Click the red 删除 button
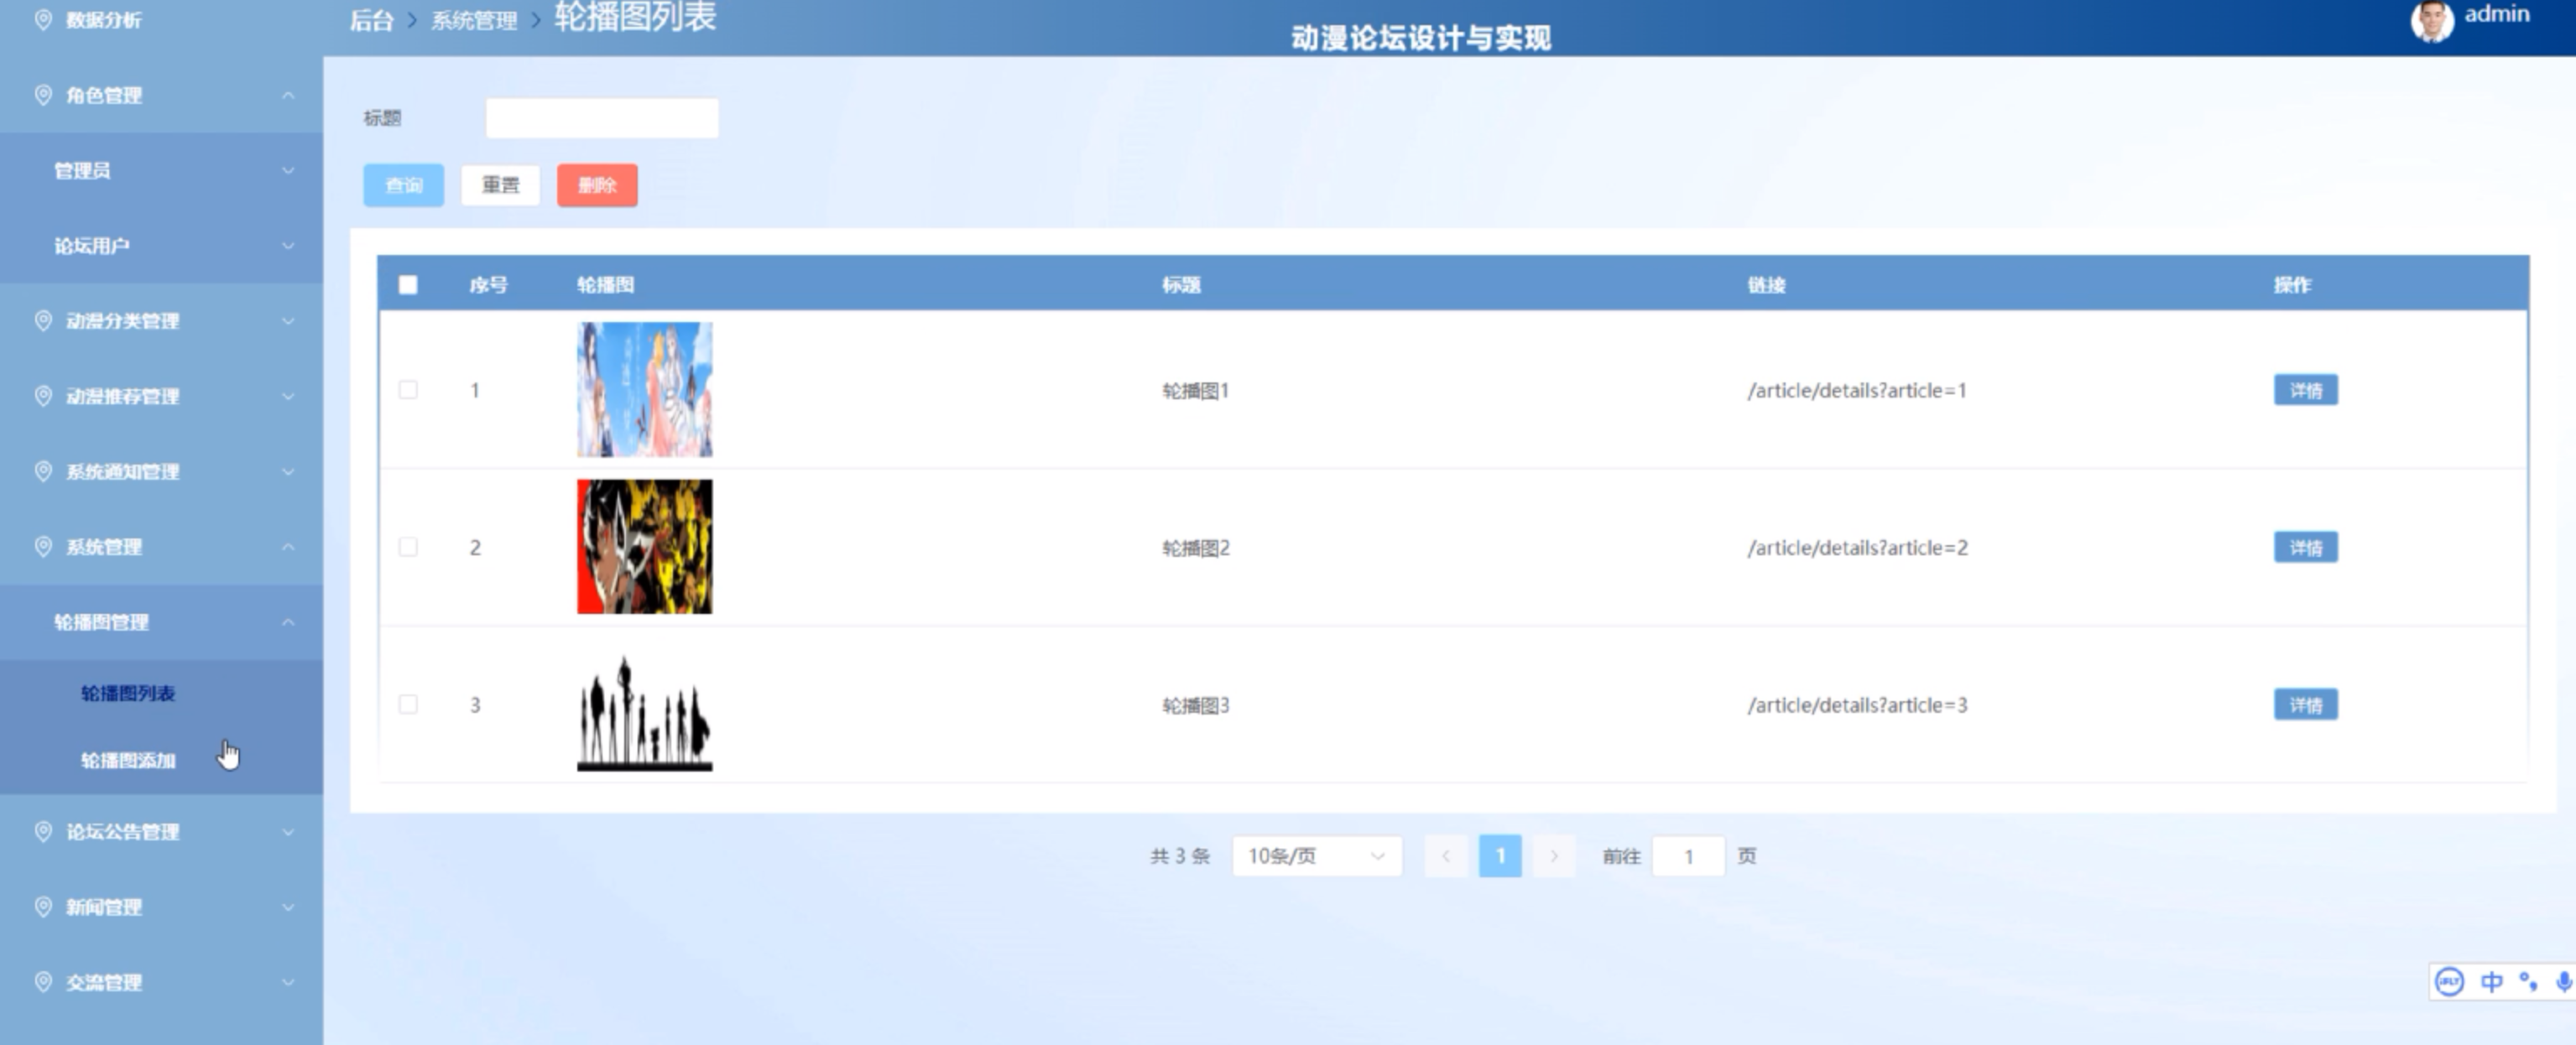 tap(597, 185)
